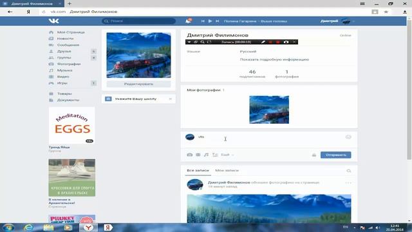Click the VK logo in header
Image resolution: width=412 pixels, height=232 pixels.
tap(53, 21)
